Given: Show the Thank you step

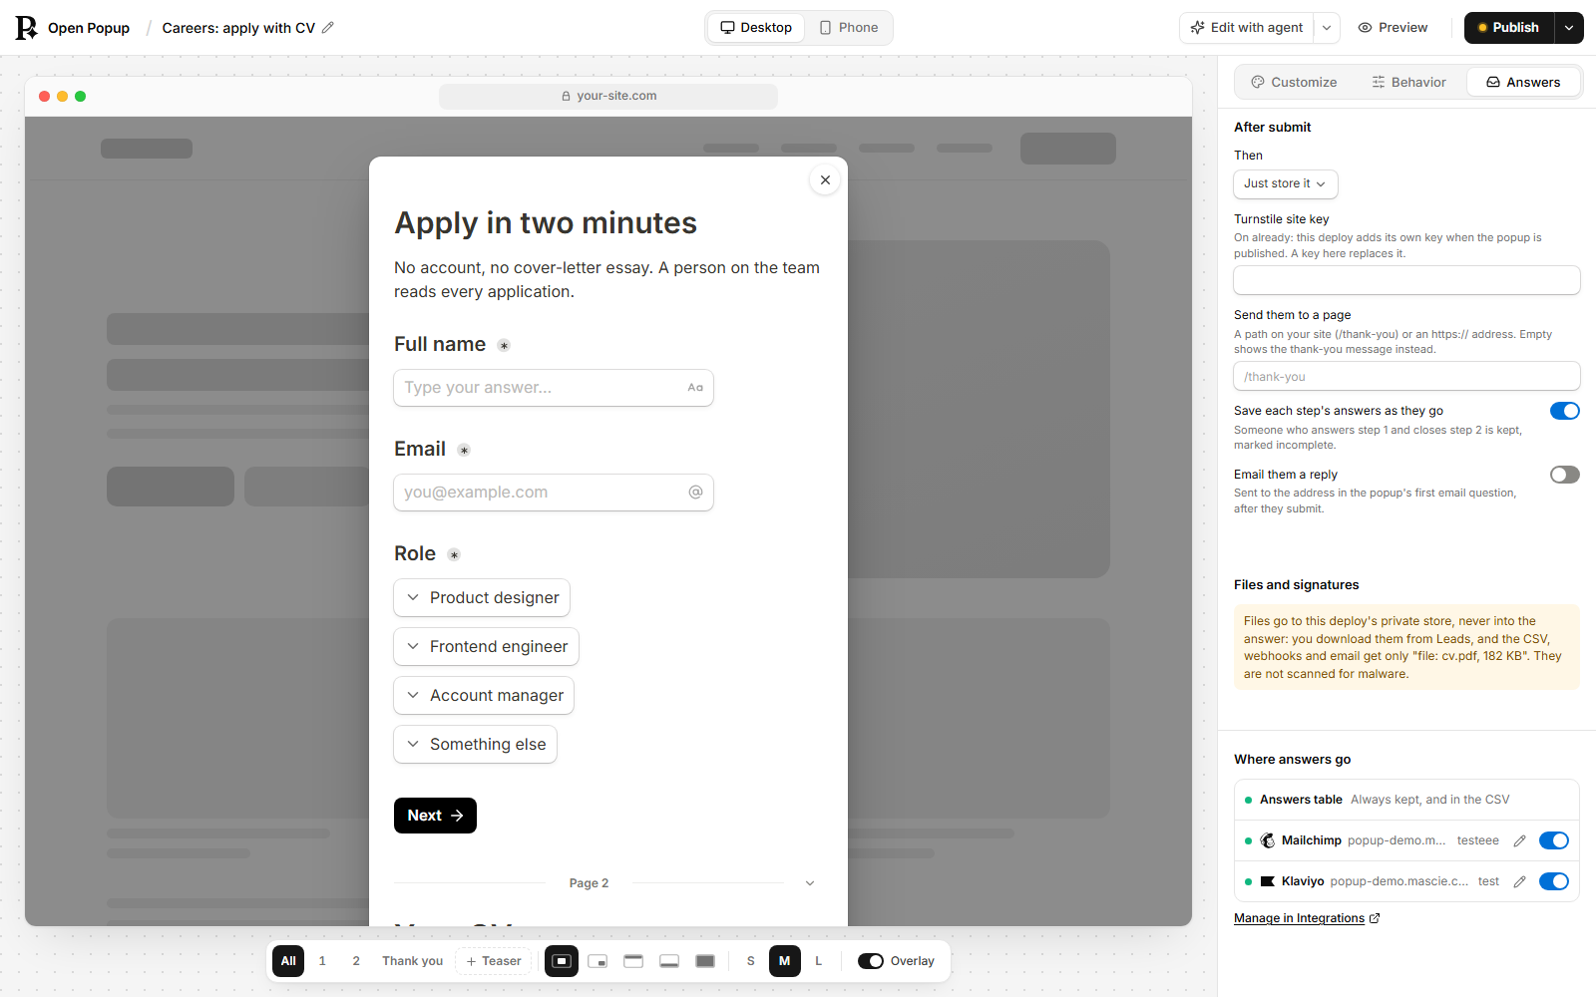Looking at the screenshot, I should coord(413,961).
